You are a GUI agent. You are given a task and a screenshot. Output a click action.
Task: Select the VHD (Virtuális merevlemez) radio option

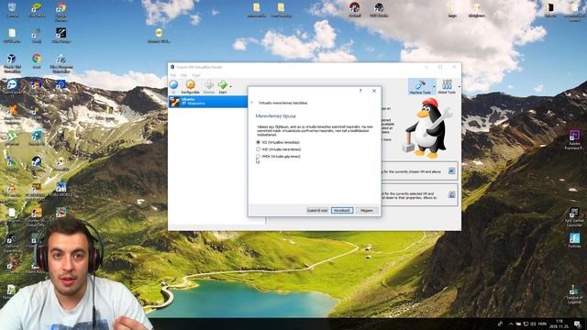(x=258, y=149)
